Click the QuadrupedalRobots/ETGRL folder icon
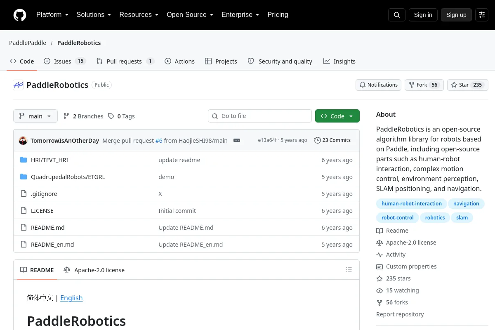The image size is (495, 330). click(24, 177)
